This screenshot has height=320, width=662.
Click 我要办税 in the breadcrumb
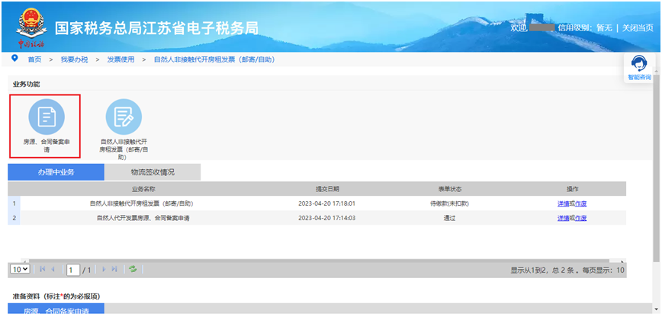tap(74, 59)
